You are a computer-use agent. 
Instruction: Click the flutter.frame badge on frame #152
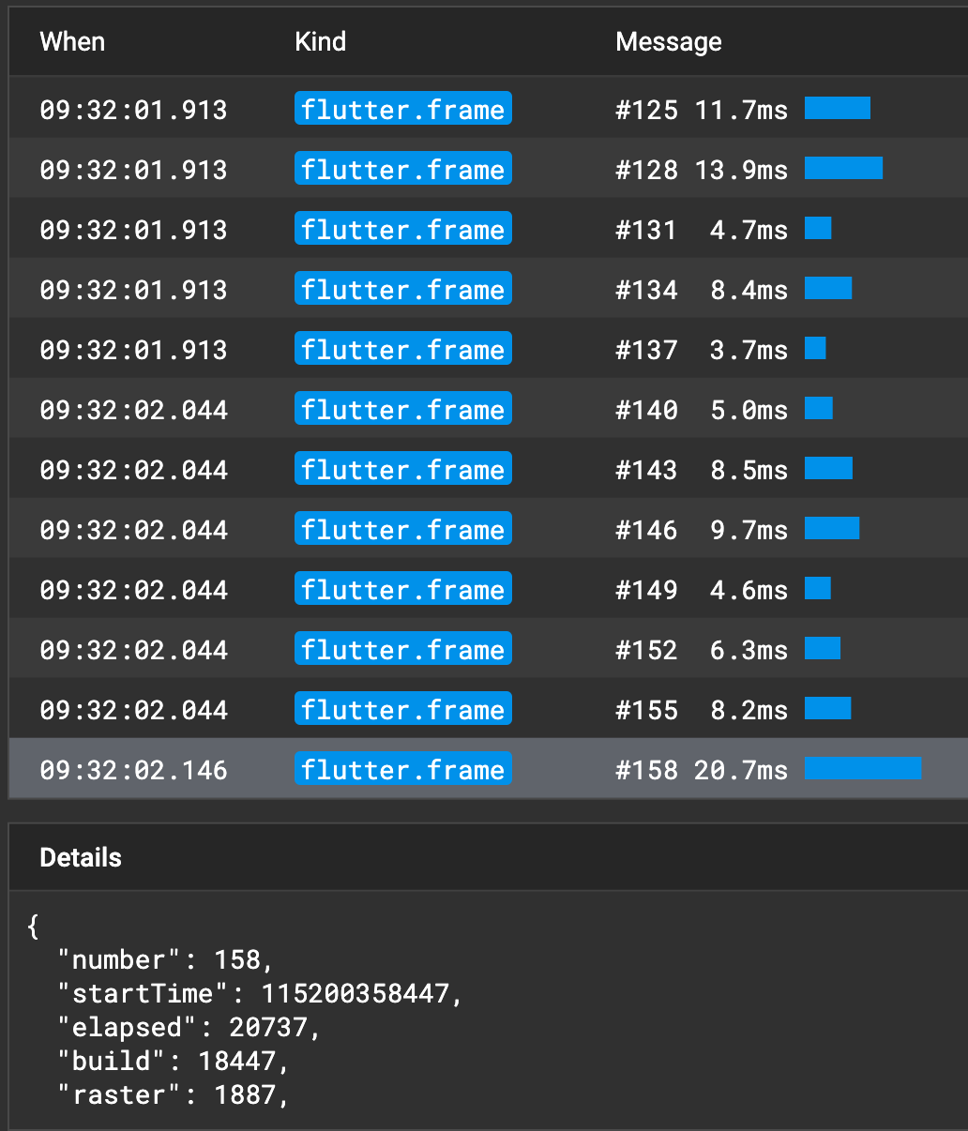tap(402, 648)
